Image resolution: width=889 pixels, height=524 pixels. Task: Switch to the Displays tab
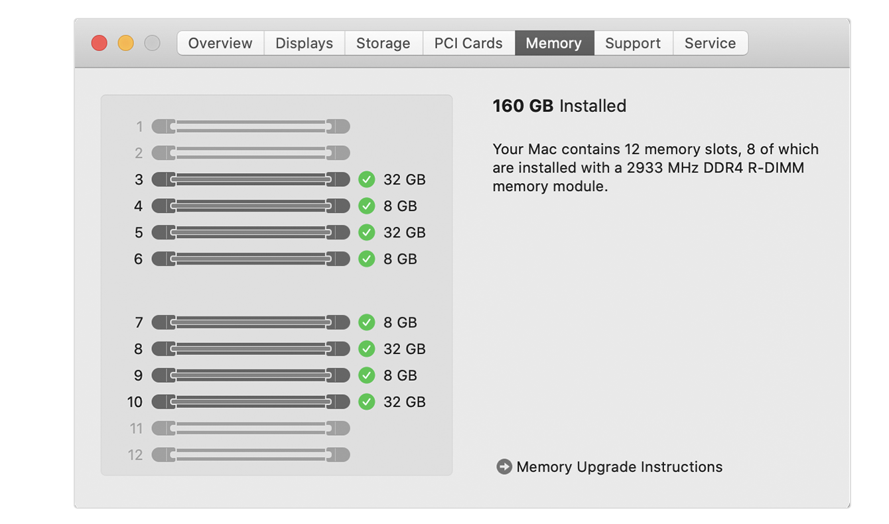coord(305,43)
